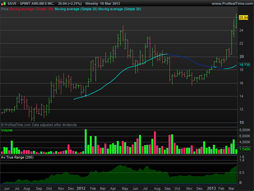The image size is (254, 191).
Task: Click the 20 price level on the right axis
Action: [x=241, y=57]
